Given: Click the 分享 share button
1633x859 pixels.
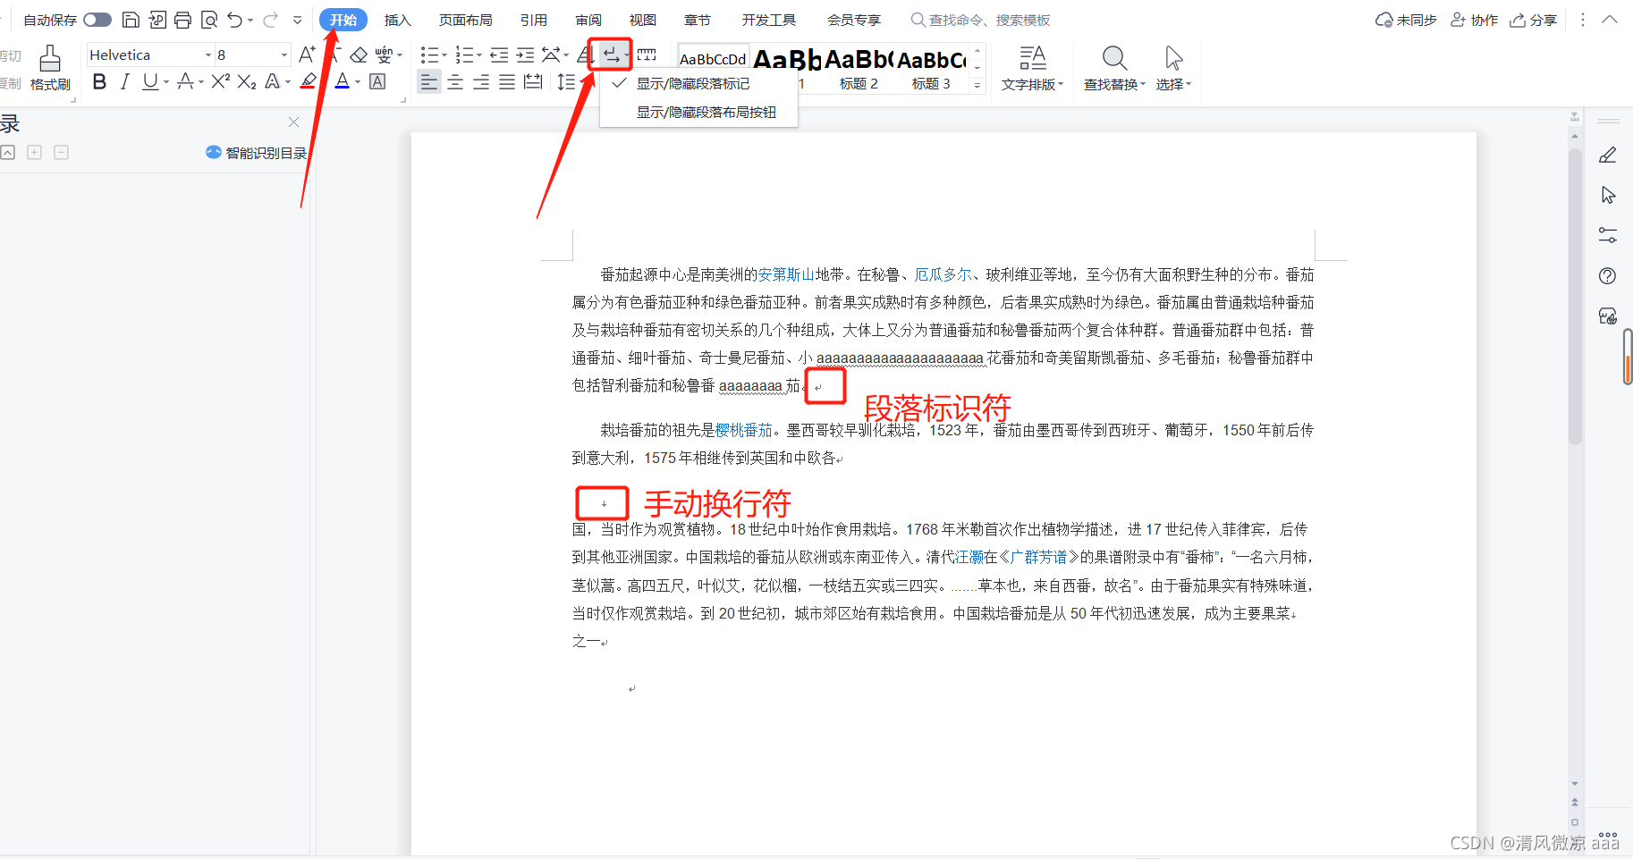Looking at the screenshot, I should 1533,19.
